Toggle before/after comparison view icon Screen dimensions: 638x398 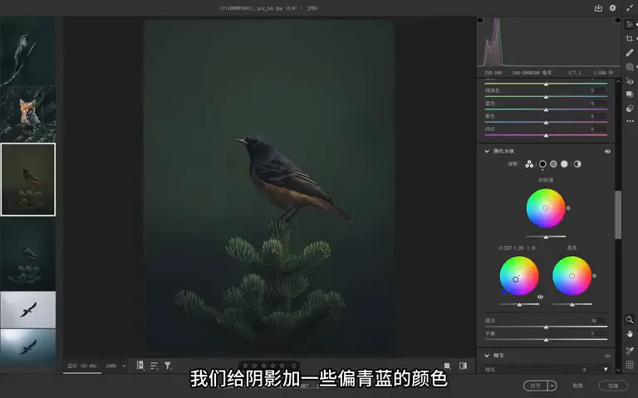point(463,366)
